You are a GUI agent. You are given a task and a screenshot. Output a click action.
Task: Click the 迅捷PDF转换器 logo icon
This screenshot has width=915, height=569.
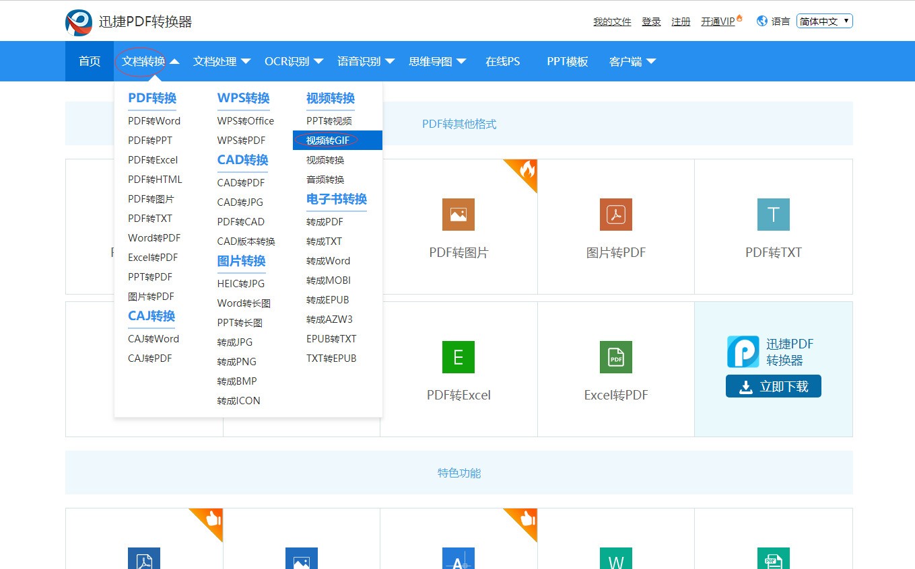[x=79, y=22]
